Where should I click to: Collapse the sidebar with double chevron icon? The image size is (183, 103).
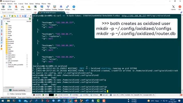coord(1,17)
